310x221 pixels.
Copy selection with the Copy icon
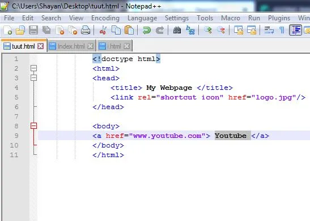pos(116,30)
